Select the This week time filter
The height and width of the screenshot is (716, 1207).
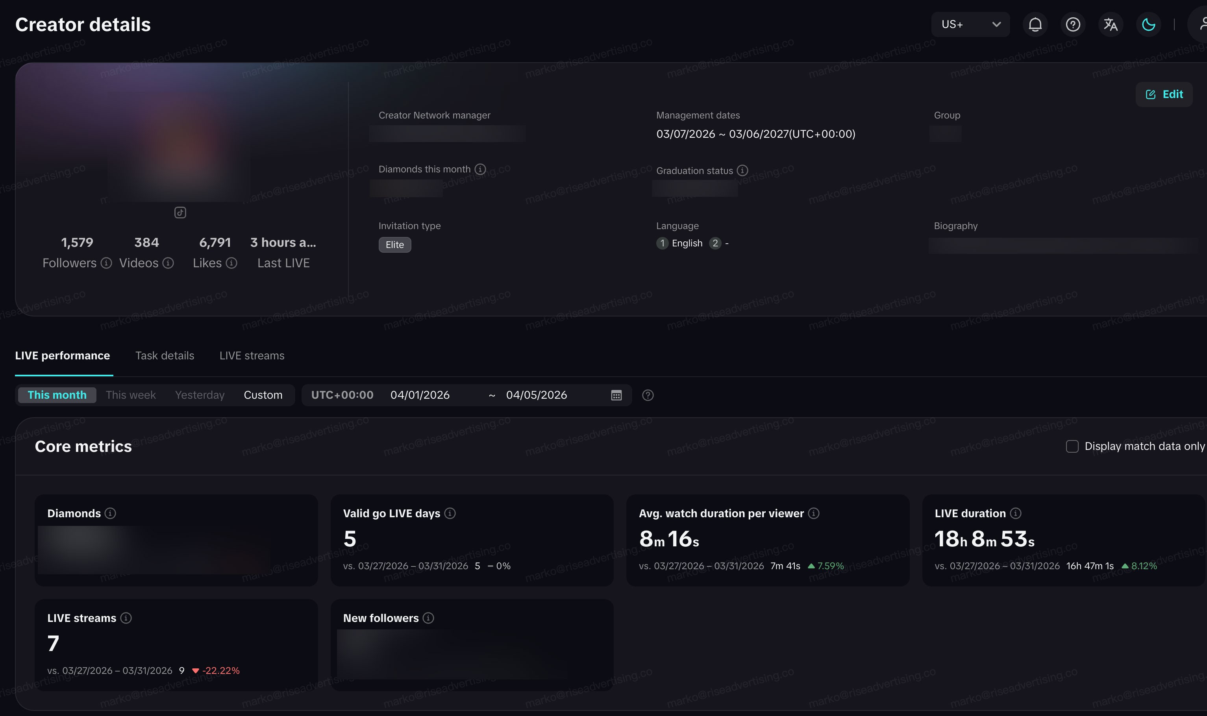tap(131, 395)
